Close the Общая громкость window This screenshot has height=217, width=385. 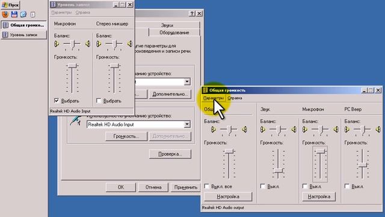(x=378, y=90)
